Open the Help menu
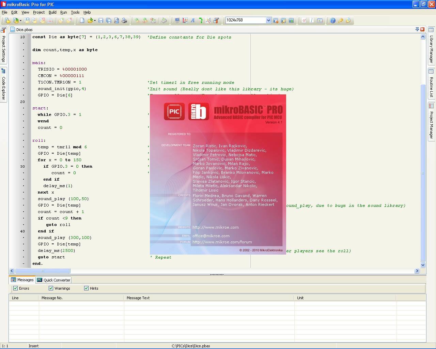This screenshot has height=349, width=436. click(87, 12)
